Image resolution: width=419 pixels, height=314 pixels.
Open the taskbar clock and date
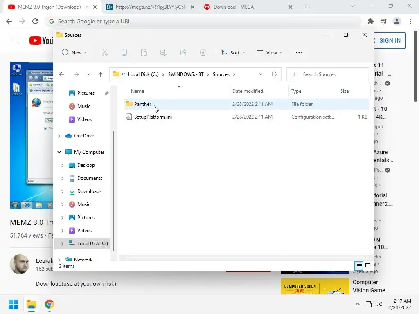pyautogui.click(x=399, y=304)
